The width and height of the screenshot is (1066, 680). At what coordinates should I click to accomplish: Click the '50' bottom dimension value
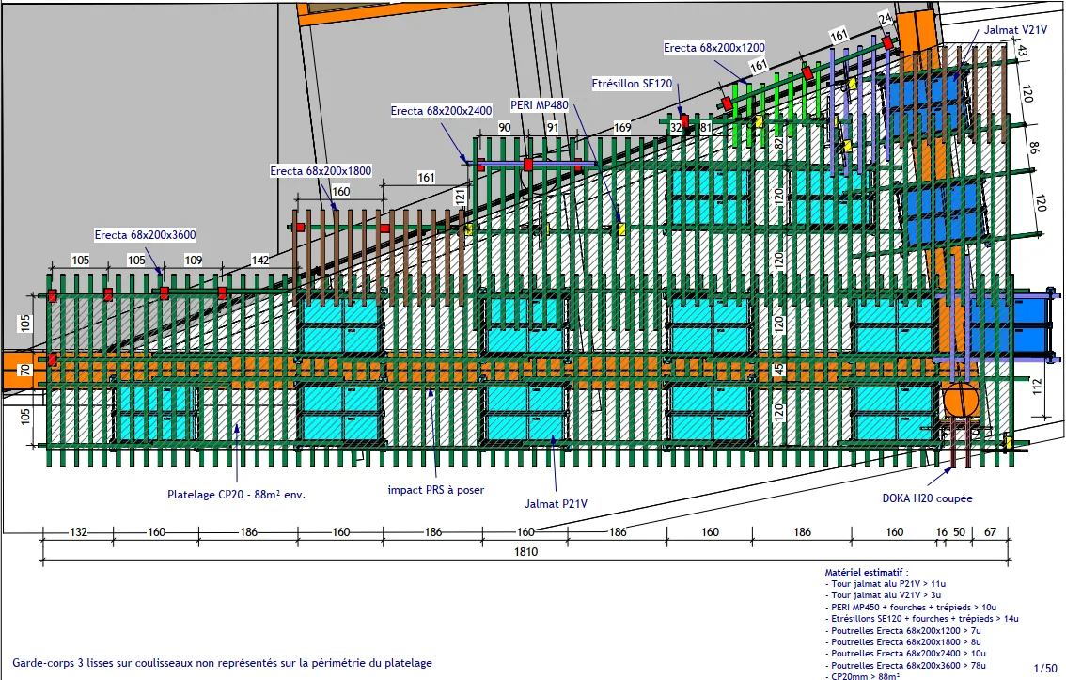click(959, 532)
